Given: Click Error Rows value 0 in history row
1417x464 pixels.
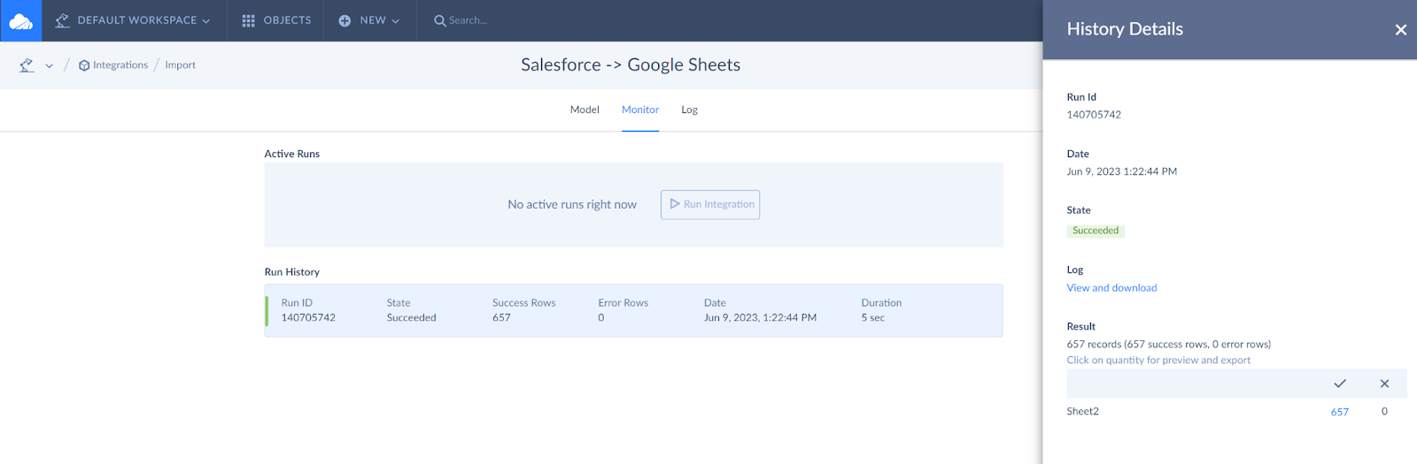Looking at the screenshot, I should (x=601, y=318).
